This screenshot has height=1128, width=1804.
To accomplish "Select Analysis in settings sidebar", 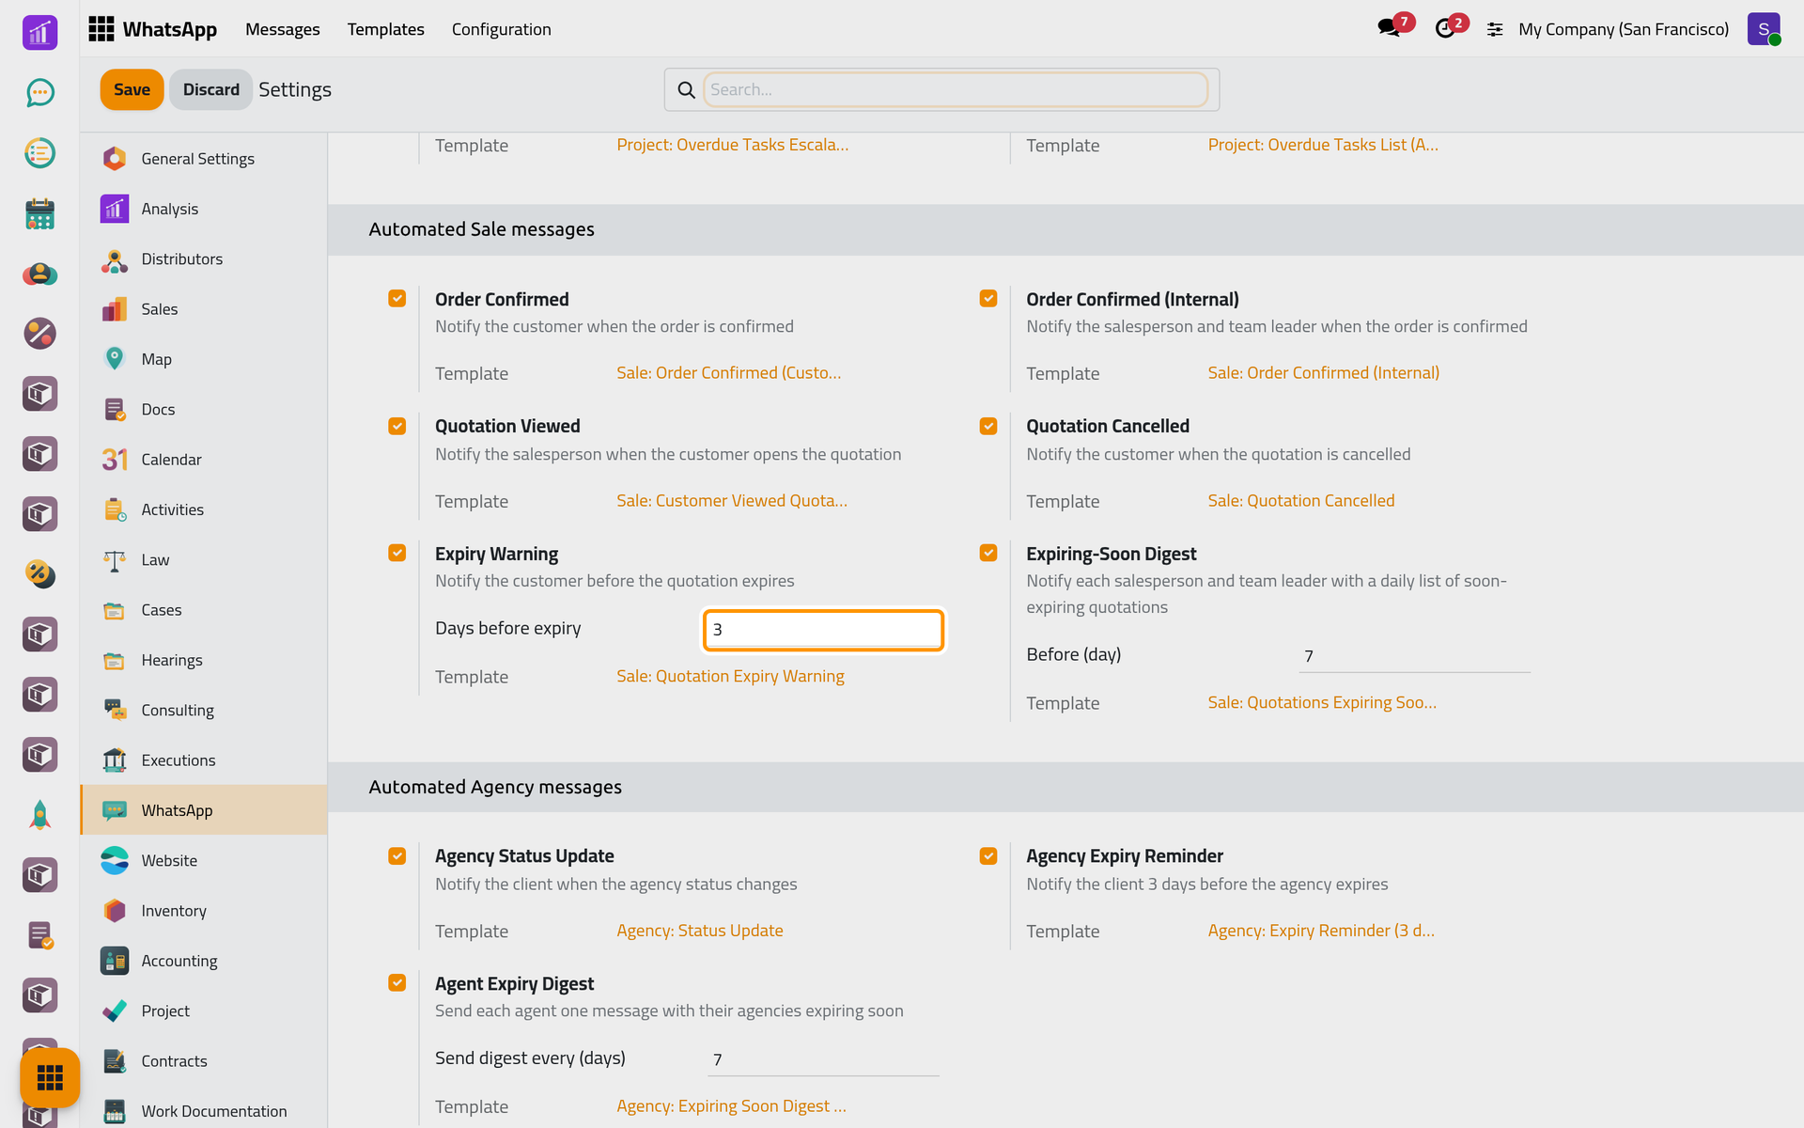I will (203, 209).
